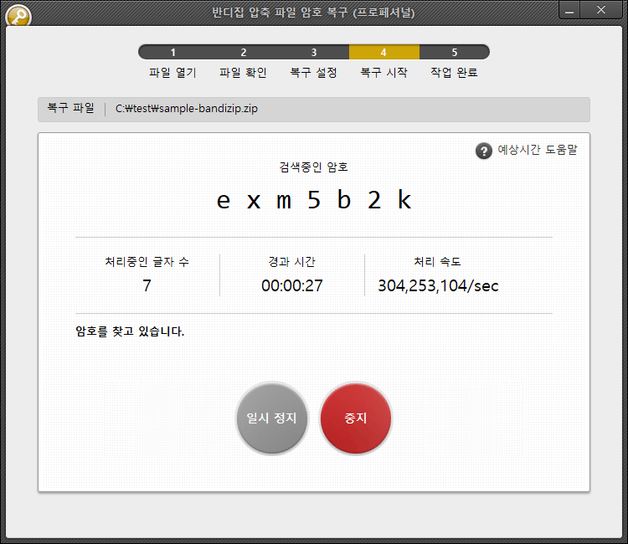Open the 예상시간 도움말 link

coord(537,150)
